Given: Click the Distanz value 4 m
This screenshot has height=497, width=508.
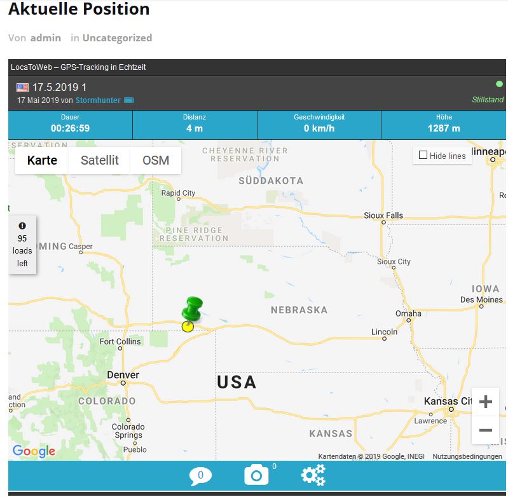Looking at the screenshot, I should [195, 128].
